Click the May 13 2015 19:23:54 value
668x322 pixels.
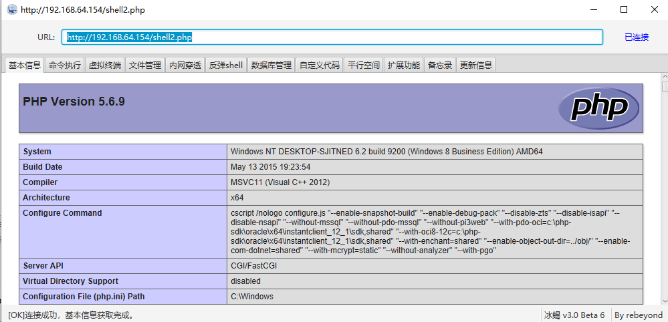tap(271, 167)
